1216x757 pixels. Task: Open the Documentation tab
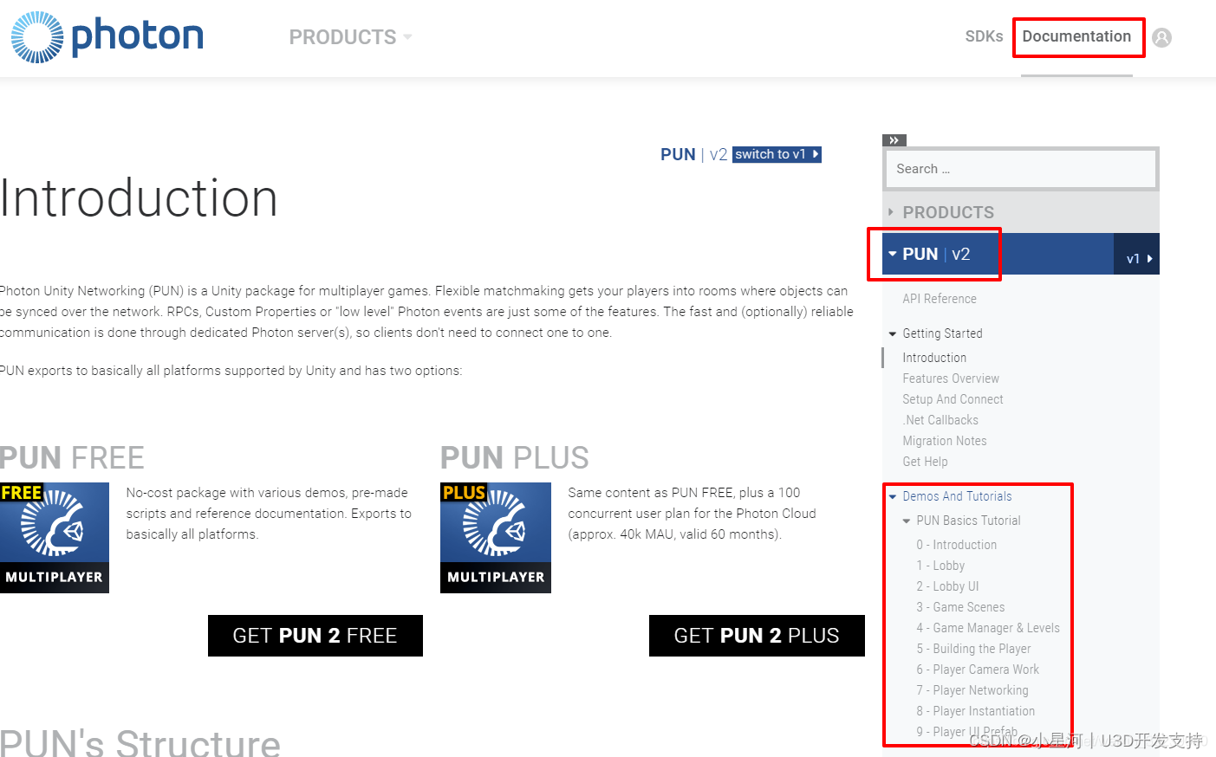pyautogui.click(x=1076, y=36)
